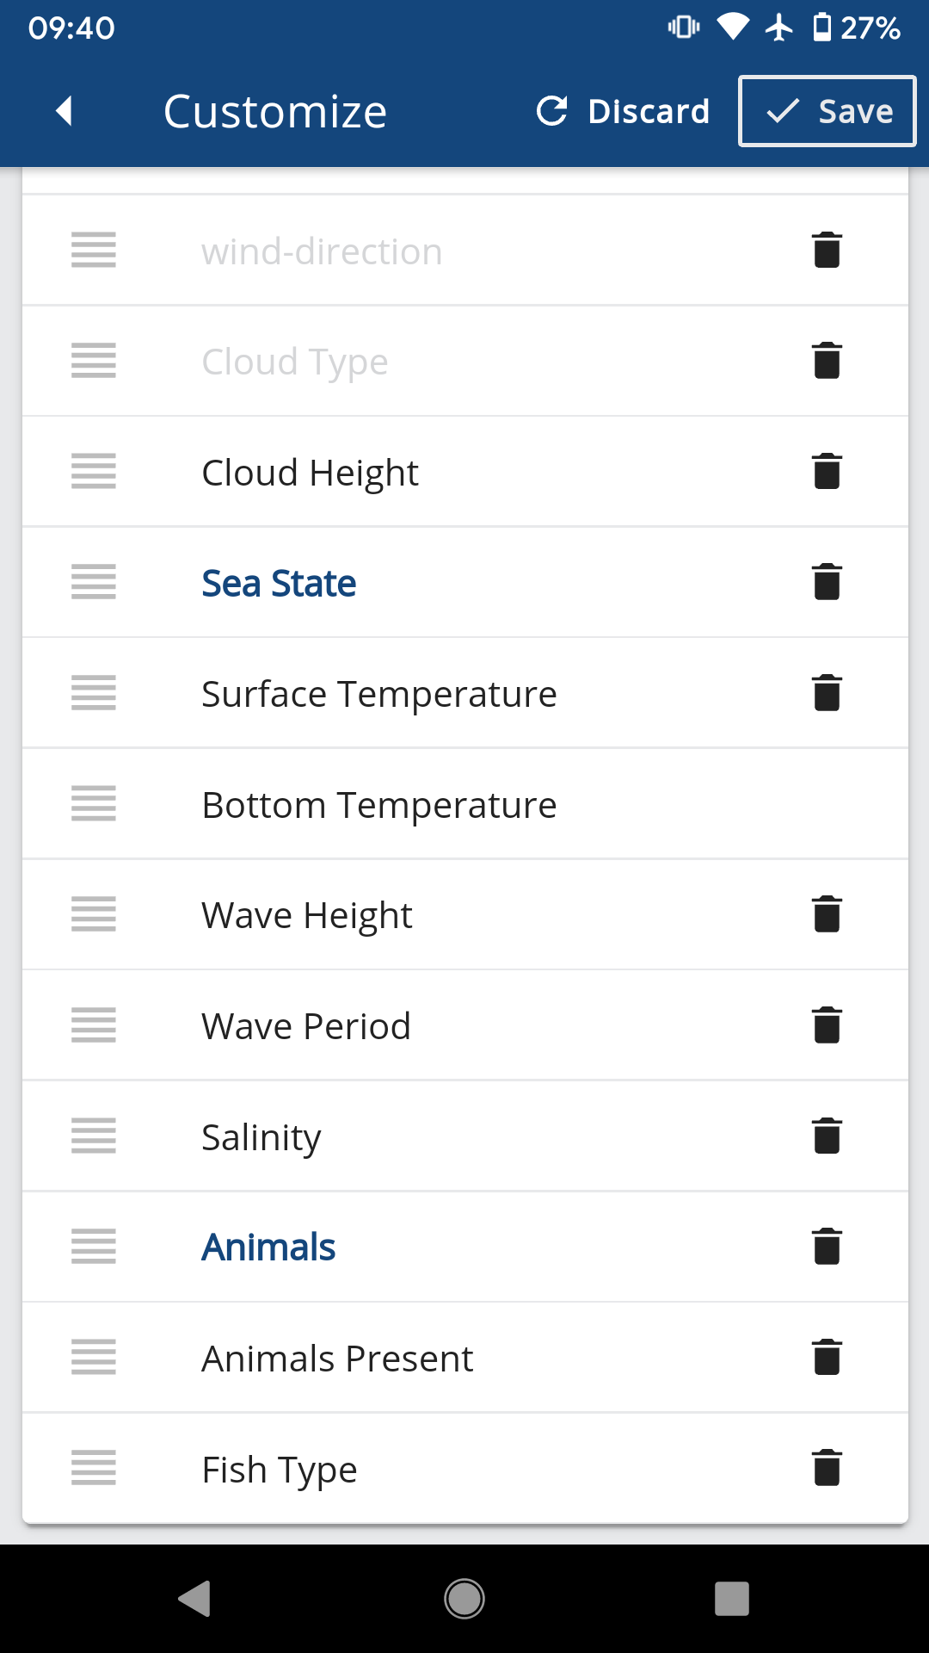Open the Animals Present field

tap(337, 1358)
